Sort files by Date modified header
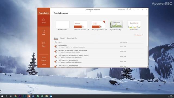 point(123,42)
